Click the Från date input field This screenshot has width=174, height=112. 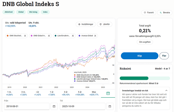pyautogui.click(x=26, y=106)
